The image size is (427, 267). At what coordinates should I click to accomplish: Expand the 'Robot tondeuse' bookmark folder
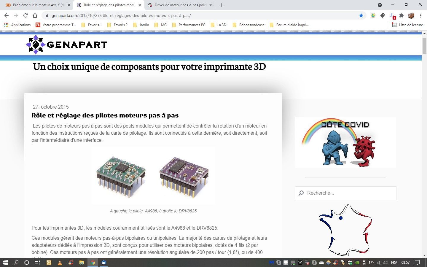248,25
